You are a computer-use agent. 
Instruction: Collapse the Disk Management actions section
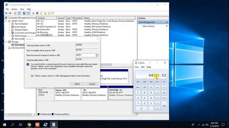click(167, 22)
